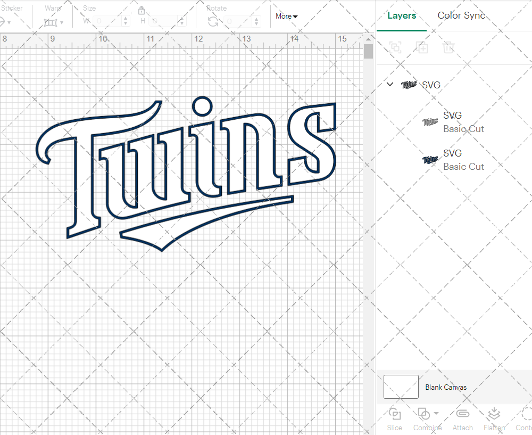The width and height of the screenshot is (532, 435).
Task: Click the Contour icon
Action: 526,414
